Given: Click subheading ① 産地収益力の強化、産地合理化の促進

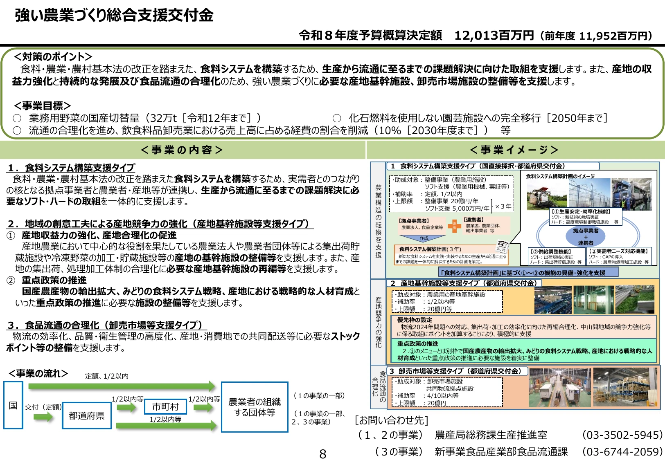Looking at the screenshot, I should pyautogui.click(x=92, y=235).
